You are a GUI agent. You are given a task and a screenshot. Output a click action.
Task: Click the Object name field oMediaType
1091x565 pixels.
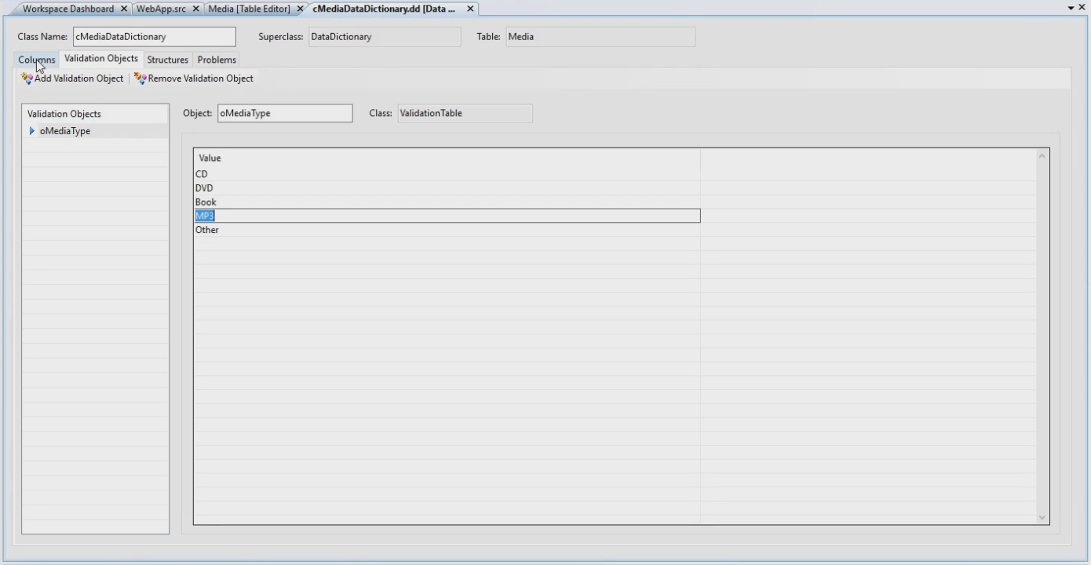[285, 113]
